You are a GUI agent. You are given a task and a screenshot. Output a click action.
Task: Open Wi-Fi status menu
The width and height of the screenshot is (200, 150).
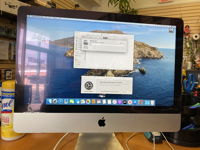tap(157, 25)
